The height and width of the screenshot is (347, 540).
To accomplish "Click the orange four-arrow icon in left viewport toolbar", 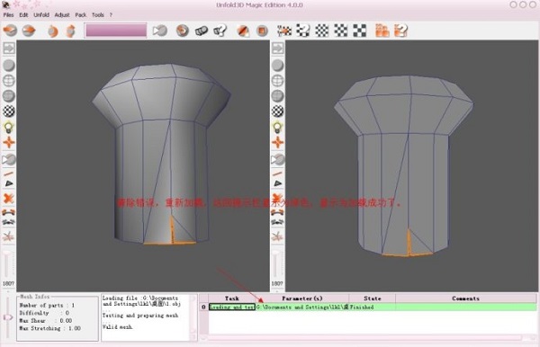I will pos(9,142).
